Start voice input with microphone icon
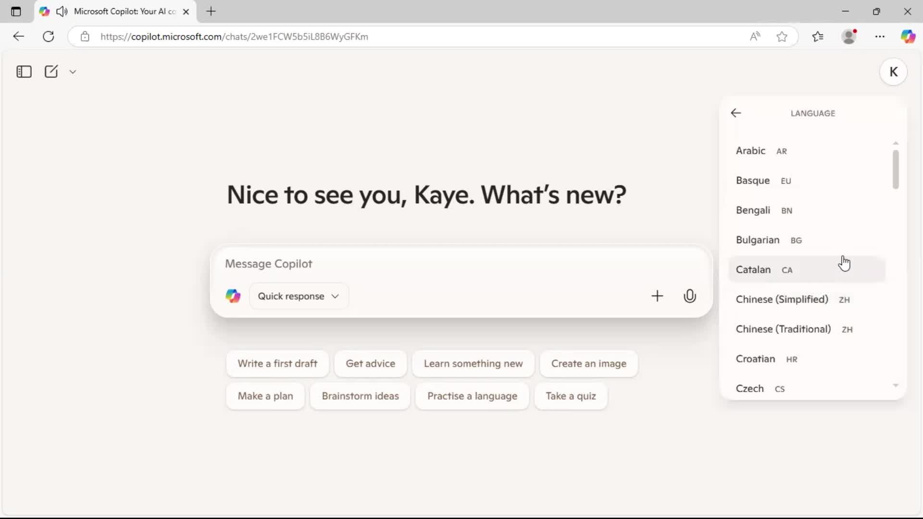Screen dimensions: 923x519 [x=690, y=296]
